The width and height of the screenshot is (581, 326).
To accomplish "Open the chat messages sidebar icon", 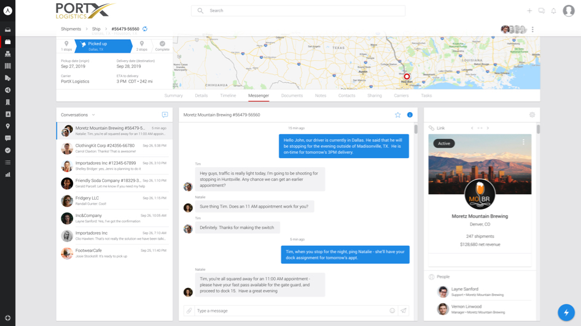I will [8, 138].
